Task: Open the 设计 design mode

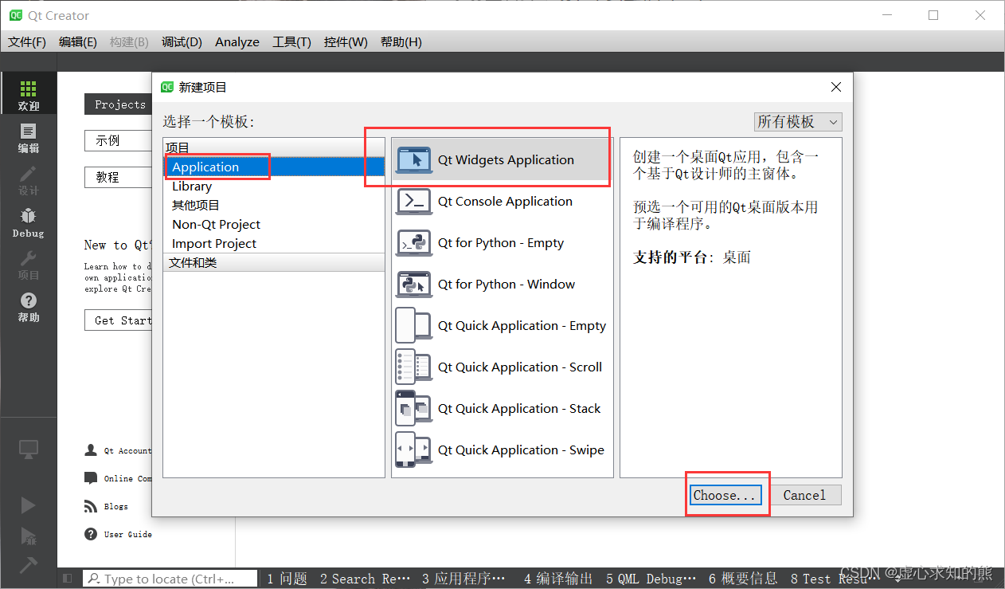Action: pos(28,179)
